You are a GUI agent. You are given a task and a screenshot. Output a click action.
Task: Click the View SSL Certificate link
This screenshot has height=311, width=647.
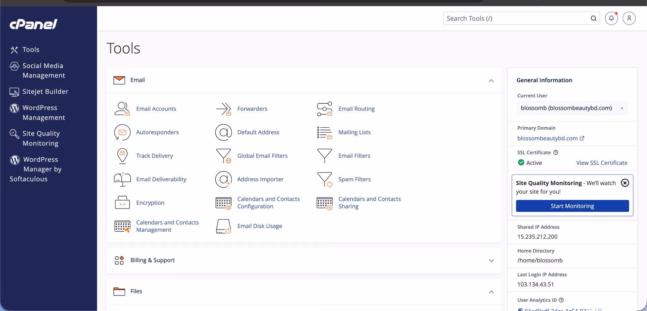(602, 163)
